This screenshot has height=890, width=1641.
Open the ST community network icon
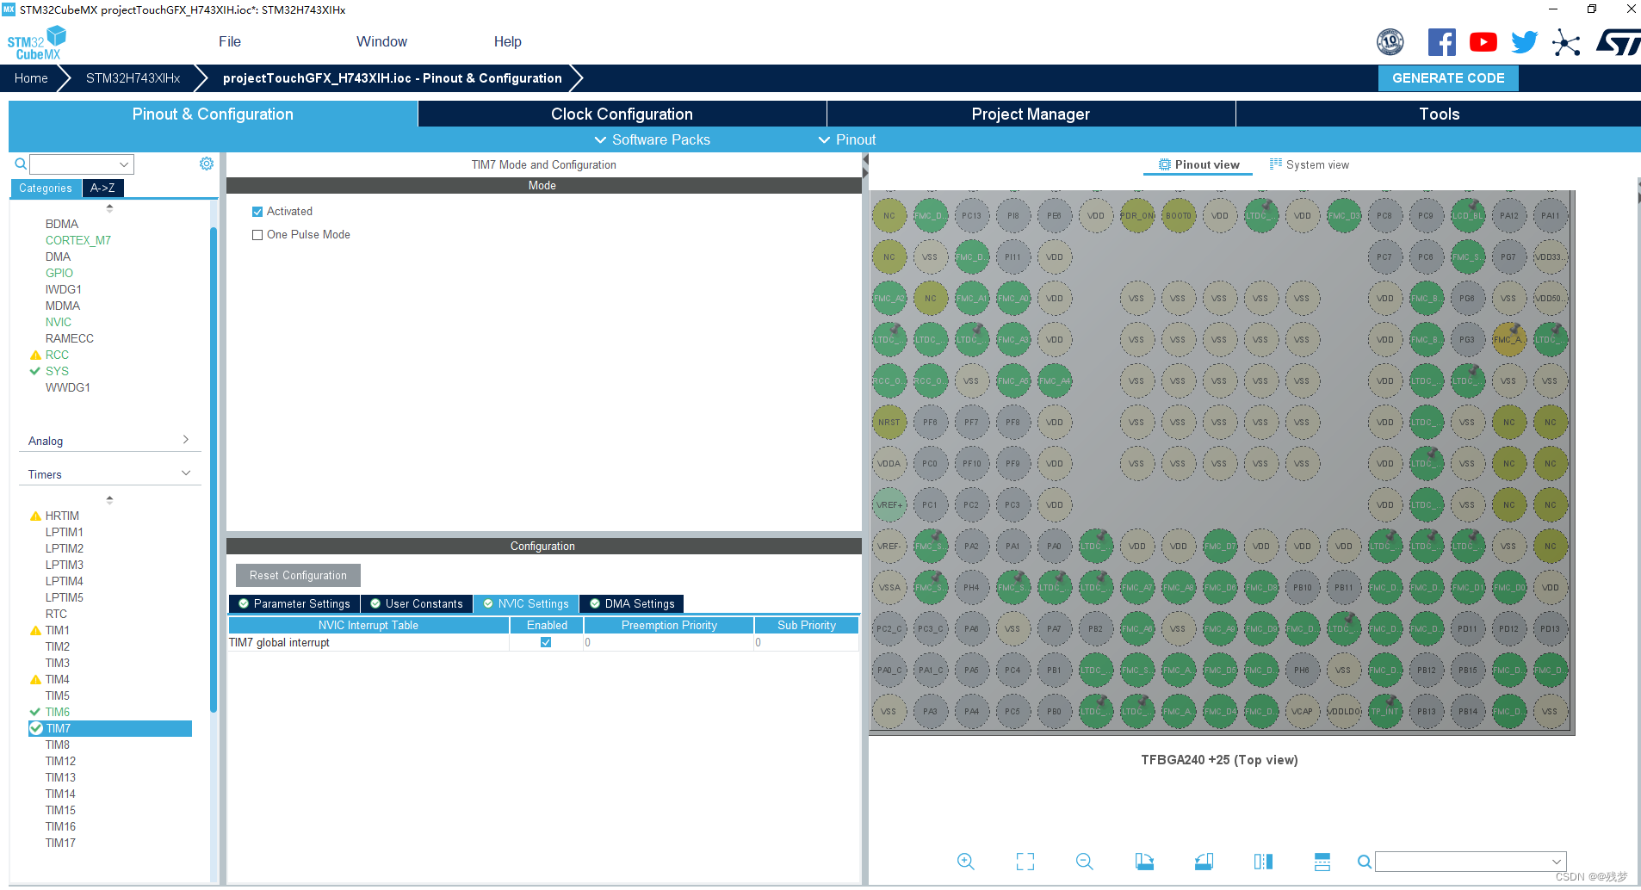(1566, 42)
